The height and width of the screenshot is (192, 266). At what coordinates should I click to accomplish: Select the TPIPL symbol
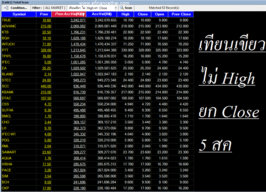coord(7,56)
